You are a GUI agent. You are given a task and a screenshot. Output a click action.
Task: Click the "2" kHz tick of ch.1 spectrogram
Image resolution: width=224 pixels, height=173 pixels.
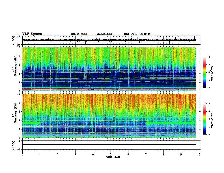pyautogui.click(x=20, y=83)
